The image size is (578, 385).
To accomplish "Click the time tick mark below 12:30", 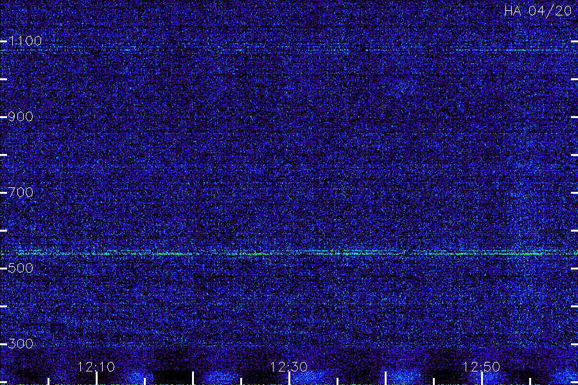I will (290, 379).
